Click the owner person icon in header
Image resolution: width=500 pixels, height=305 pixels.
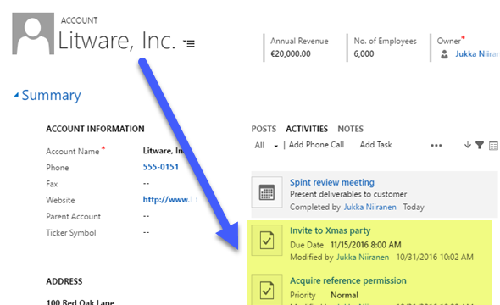tap(444, 54)
